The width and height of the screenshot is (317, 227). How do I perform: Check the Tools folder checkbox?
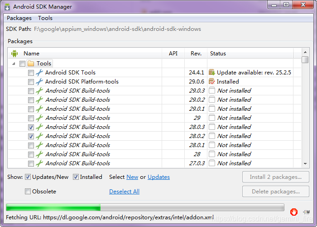pos(22,64)
